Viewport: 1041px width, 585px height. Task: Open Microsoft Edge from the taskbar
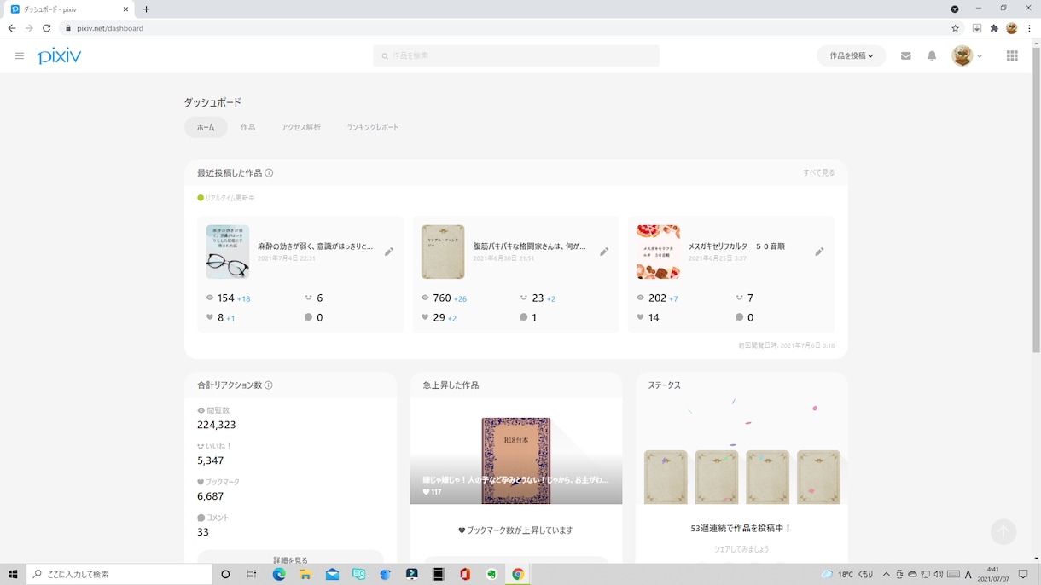pos(279,575)
